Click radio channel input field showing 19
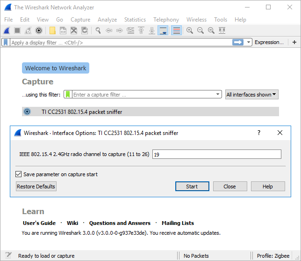The width and height of the screenshot is (301, 261). (217, 154)
